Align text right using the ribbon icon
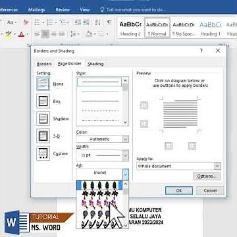Screen dimensions: 237x237 (x=53, y=34)
